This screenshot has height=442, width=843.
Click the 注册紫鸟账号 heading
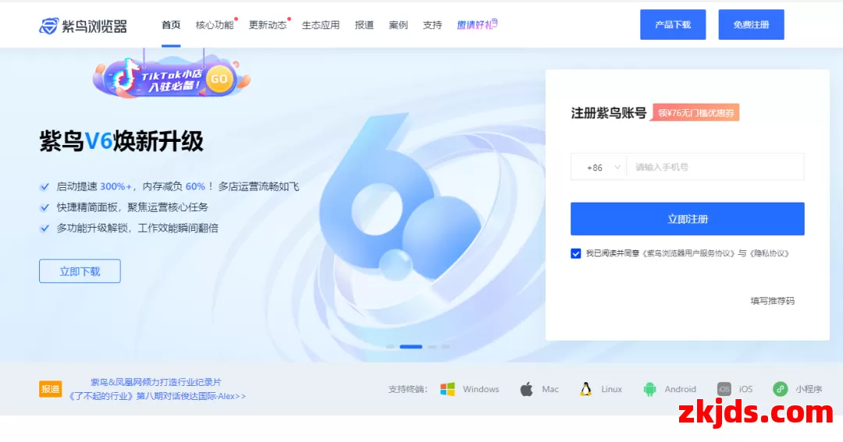[608, 113]
